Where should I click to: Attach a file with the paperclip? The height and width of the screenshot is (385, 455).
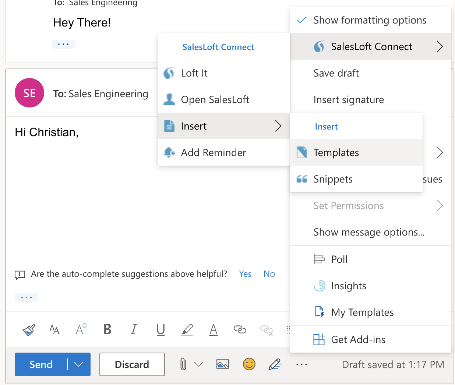point(183,364)
